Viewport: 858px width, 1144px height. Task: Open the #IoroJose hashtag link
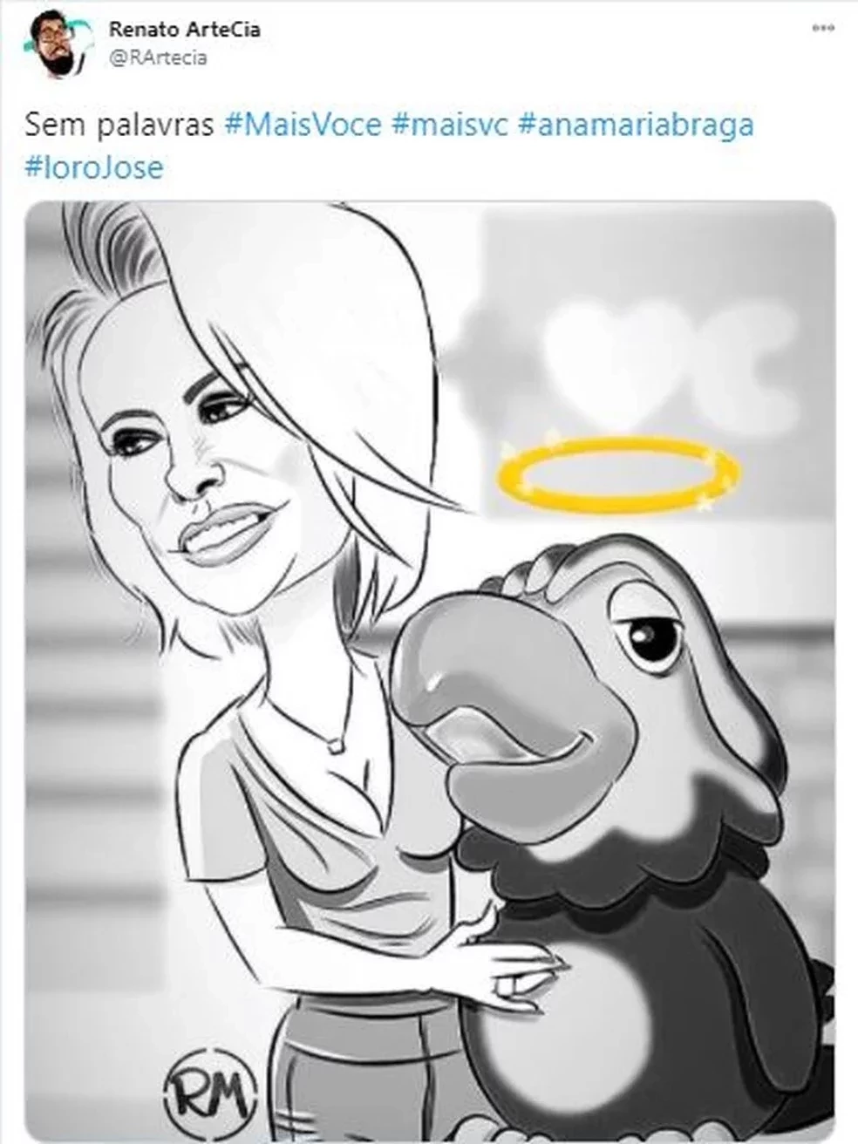[x=96, y=164]
